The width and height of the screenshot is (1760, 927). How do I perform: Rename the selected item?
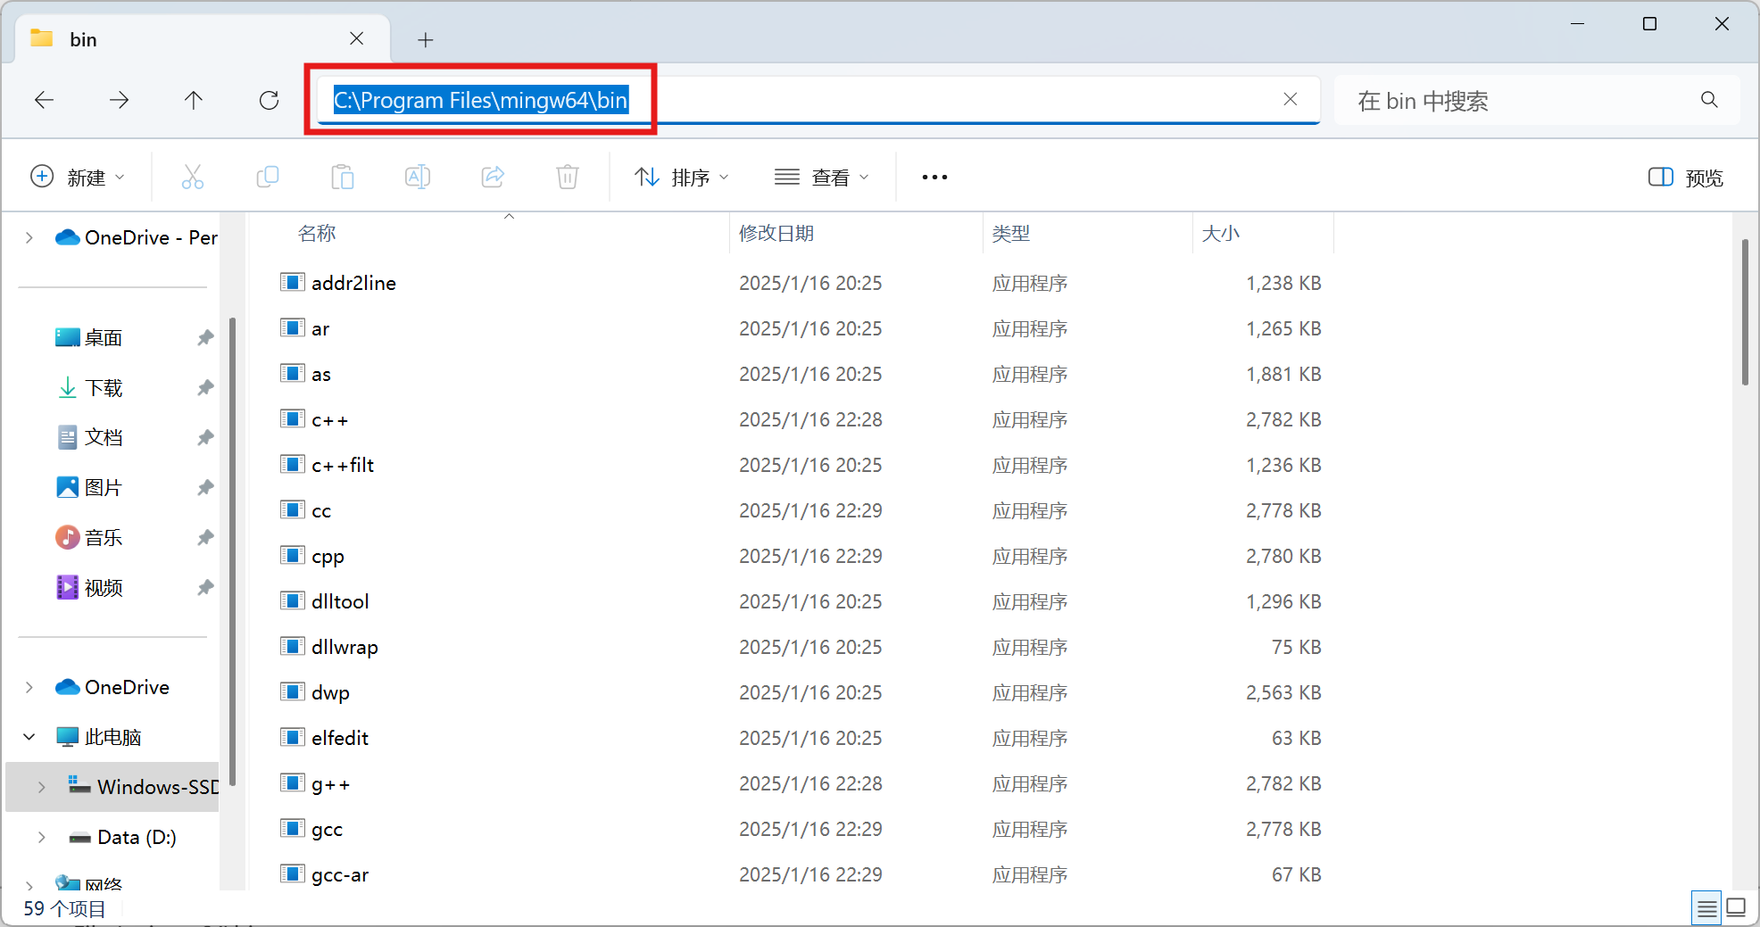click(x=418, y=177)
